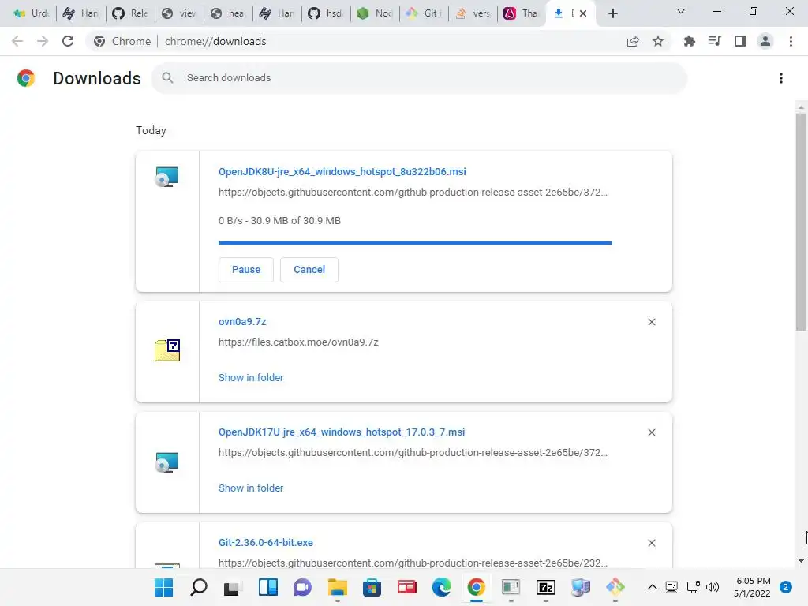Image resolution: width=808 pixels, height=606 pixels.
Task: Open Windows taskbar search
Action: click(x=198, y=587)
